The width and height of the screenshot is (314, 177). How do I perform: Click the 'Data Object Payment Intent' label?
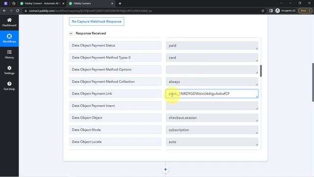tap(115, 106)
